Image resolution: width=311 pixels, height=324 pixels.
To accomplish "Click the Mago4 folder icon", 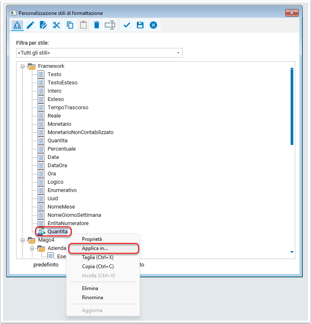I will (32, 240).
